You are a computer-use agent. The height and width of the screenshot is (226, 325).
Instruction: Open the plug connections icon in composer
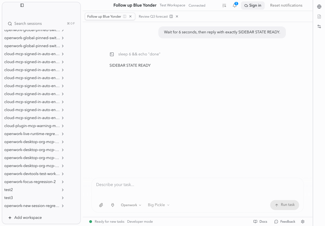[x=113, y=205]
